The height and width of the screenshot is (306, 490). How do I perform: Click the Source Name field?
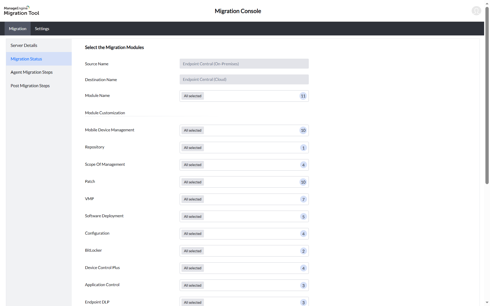pos(244,64)
